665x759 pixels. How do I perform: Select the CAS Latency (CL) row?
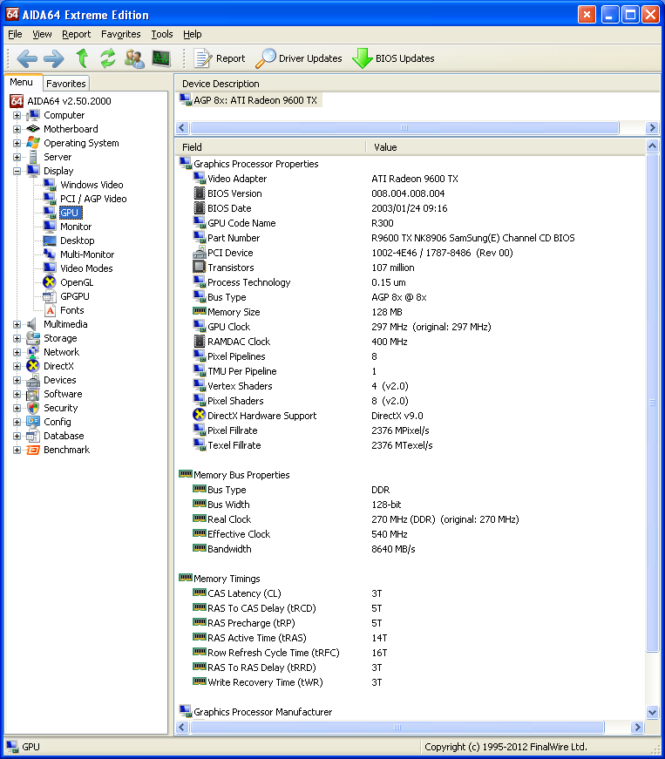411,593
